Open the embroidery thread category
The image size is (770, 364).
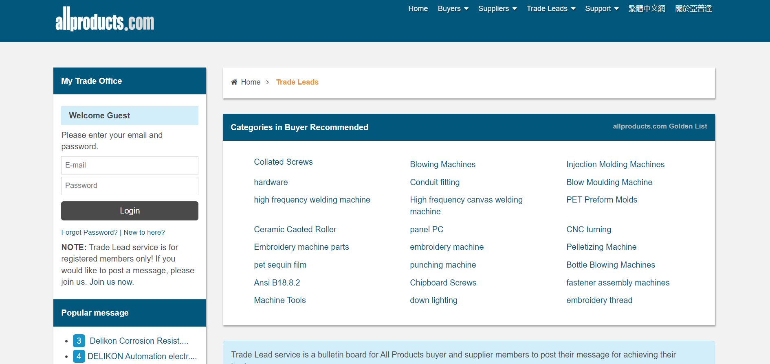point(599,300)
